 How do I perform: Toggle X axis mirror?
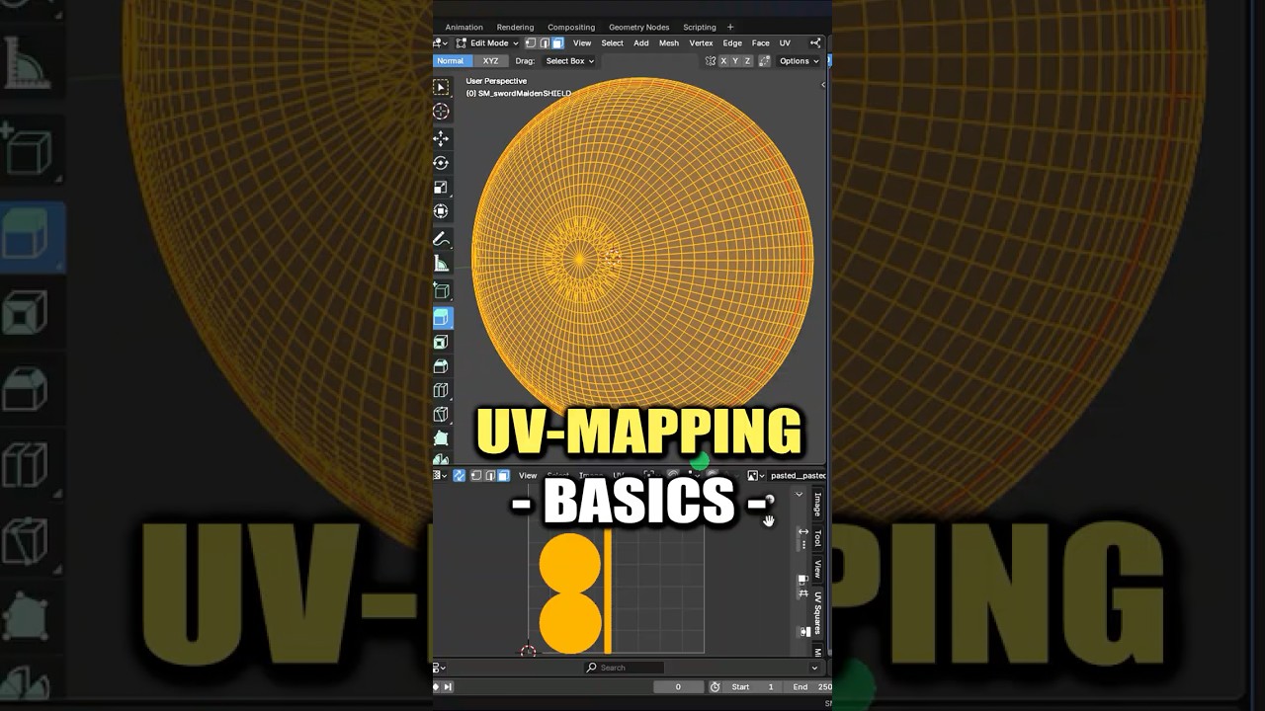coord(723,61)
